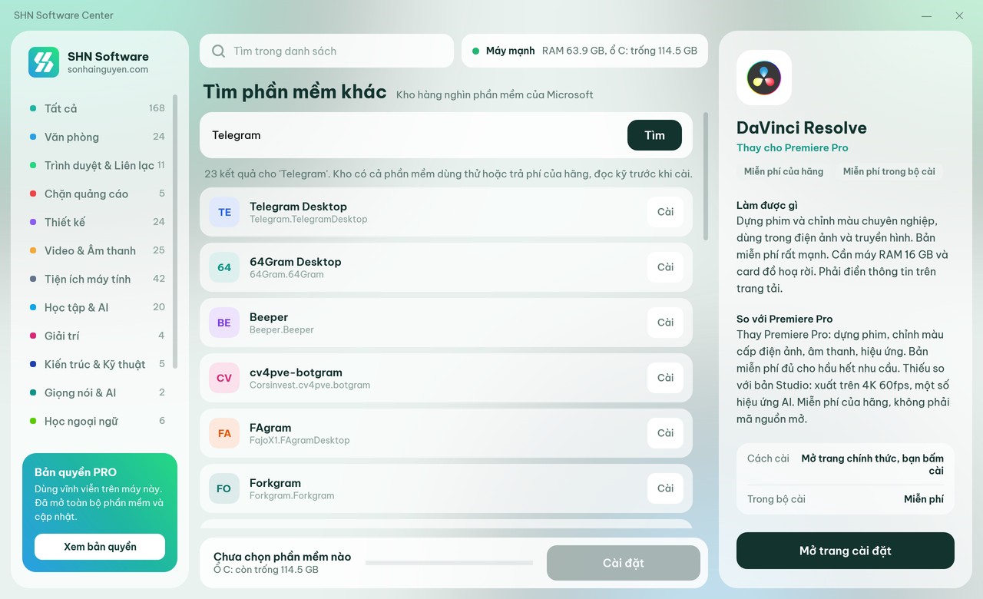This screenshot has height=599, width=983.
Task: Click the Xem bản quyền button
Action: click(100, 547)
